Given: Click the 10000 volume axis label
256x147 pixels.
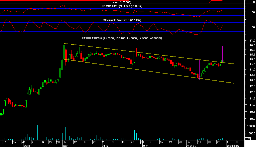Looking at the screenshot, I should [251, 126].
